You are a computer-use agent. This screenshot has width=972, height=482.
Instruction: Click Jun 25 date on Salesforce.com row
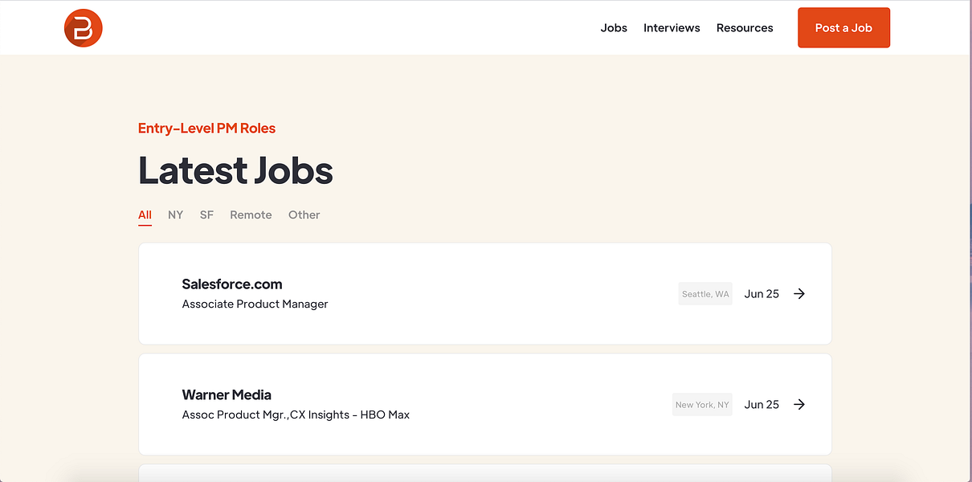762,294
